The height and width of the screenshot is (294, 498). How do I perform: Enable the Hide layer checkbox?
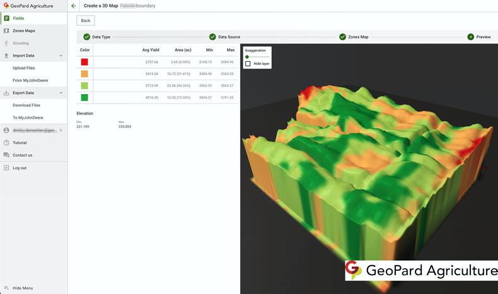(248, 64)
